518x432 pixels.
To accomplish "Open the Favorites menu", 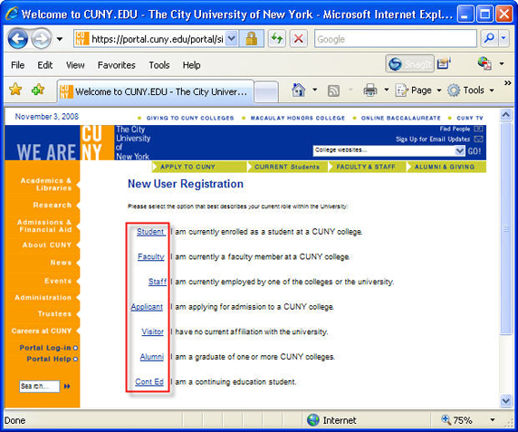I will pos(116,65).
